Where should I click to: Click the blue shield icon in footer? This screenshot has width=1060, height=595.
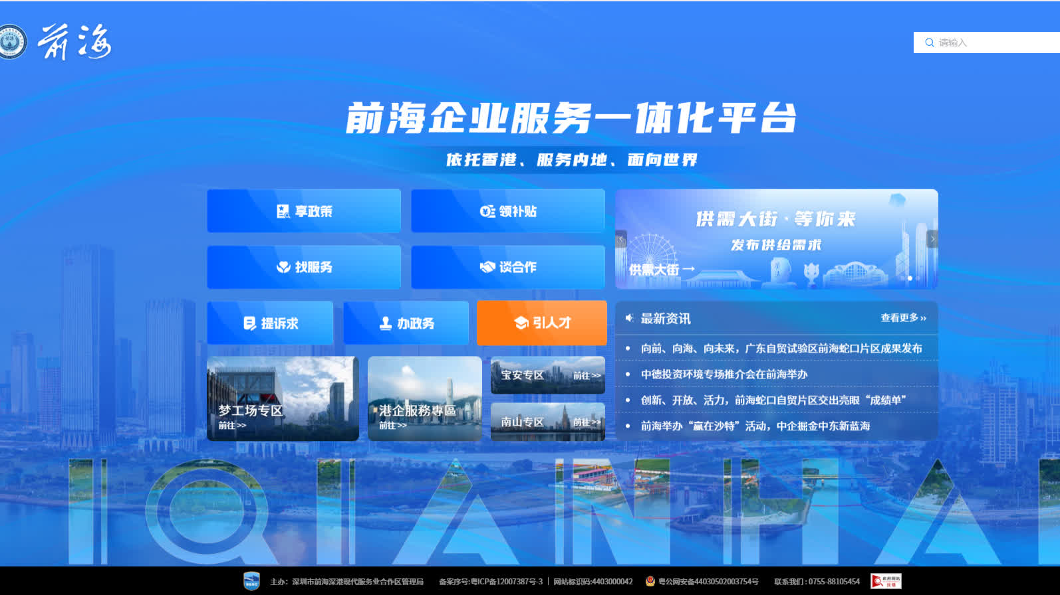click(251, 581)
